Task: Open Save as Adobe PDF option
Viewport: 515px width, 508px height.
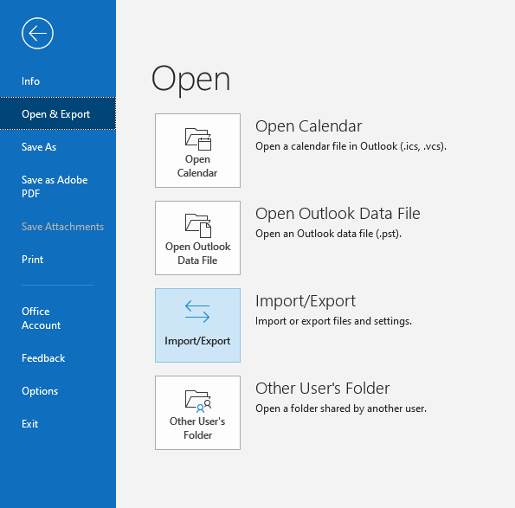Action: [55, 187]
